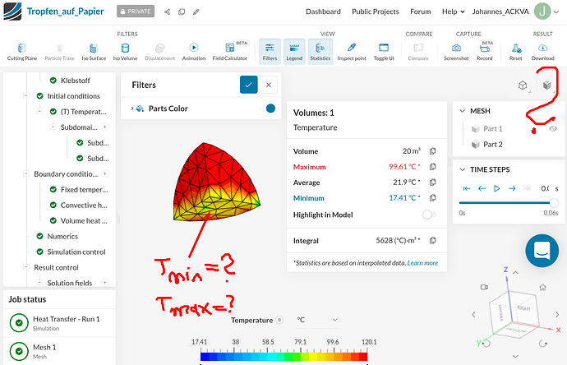Viewport: 567px width, 365px height.
Task: Collapse the Initial conditions tree node
Action: [26, 96]
